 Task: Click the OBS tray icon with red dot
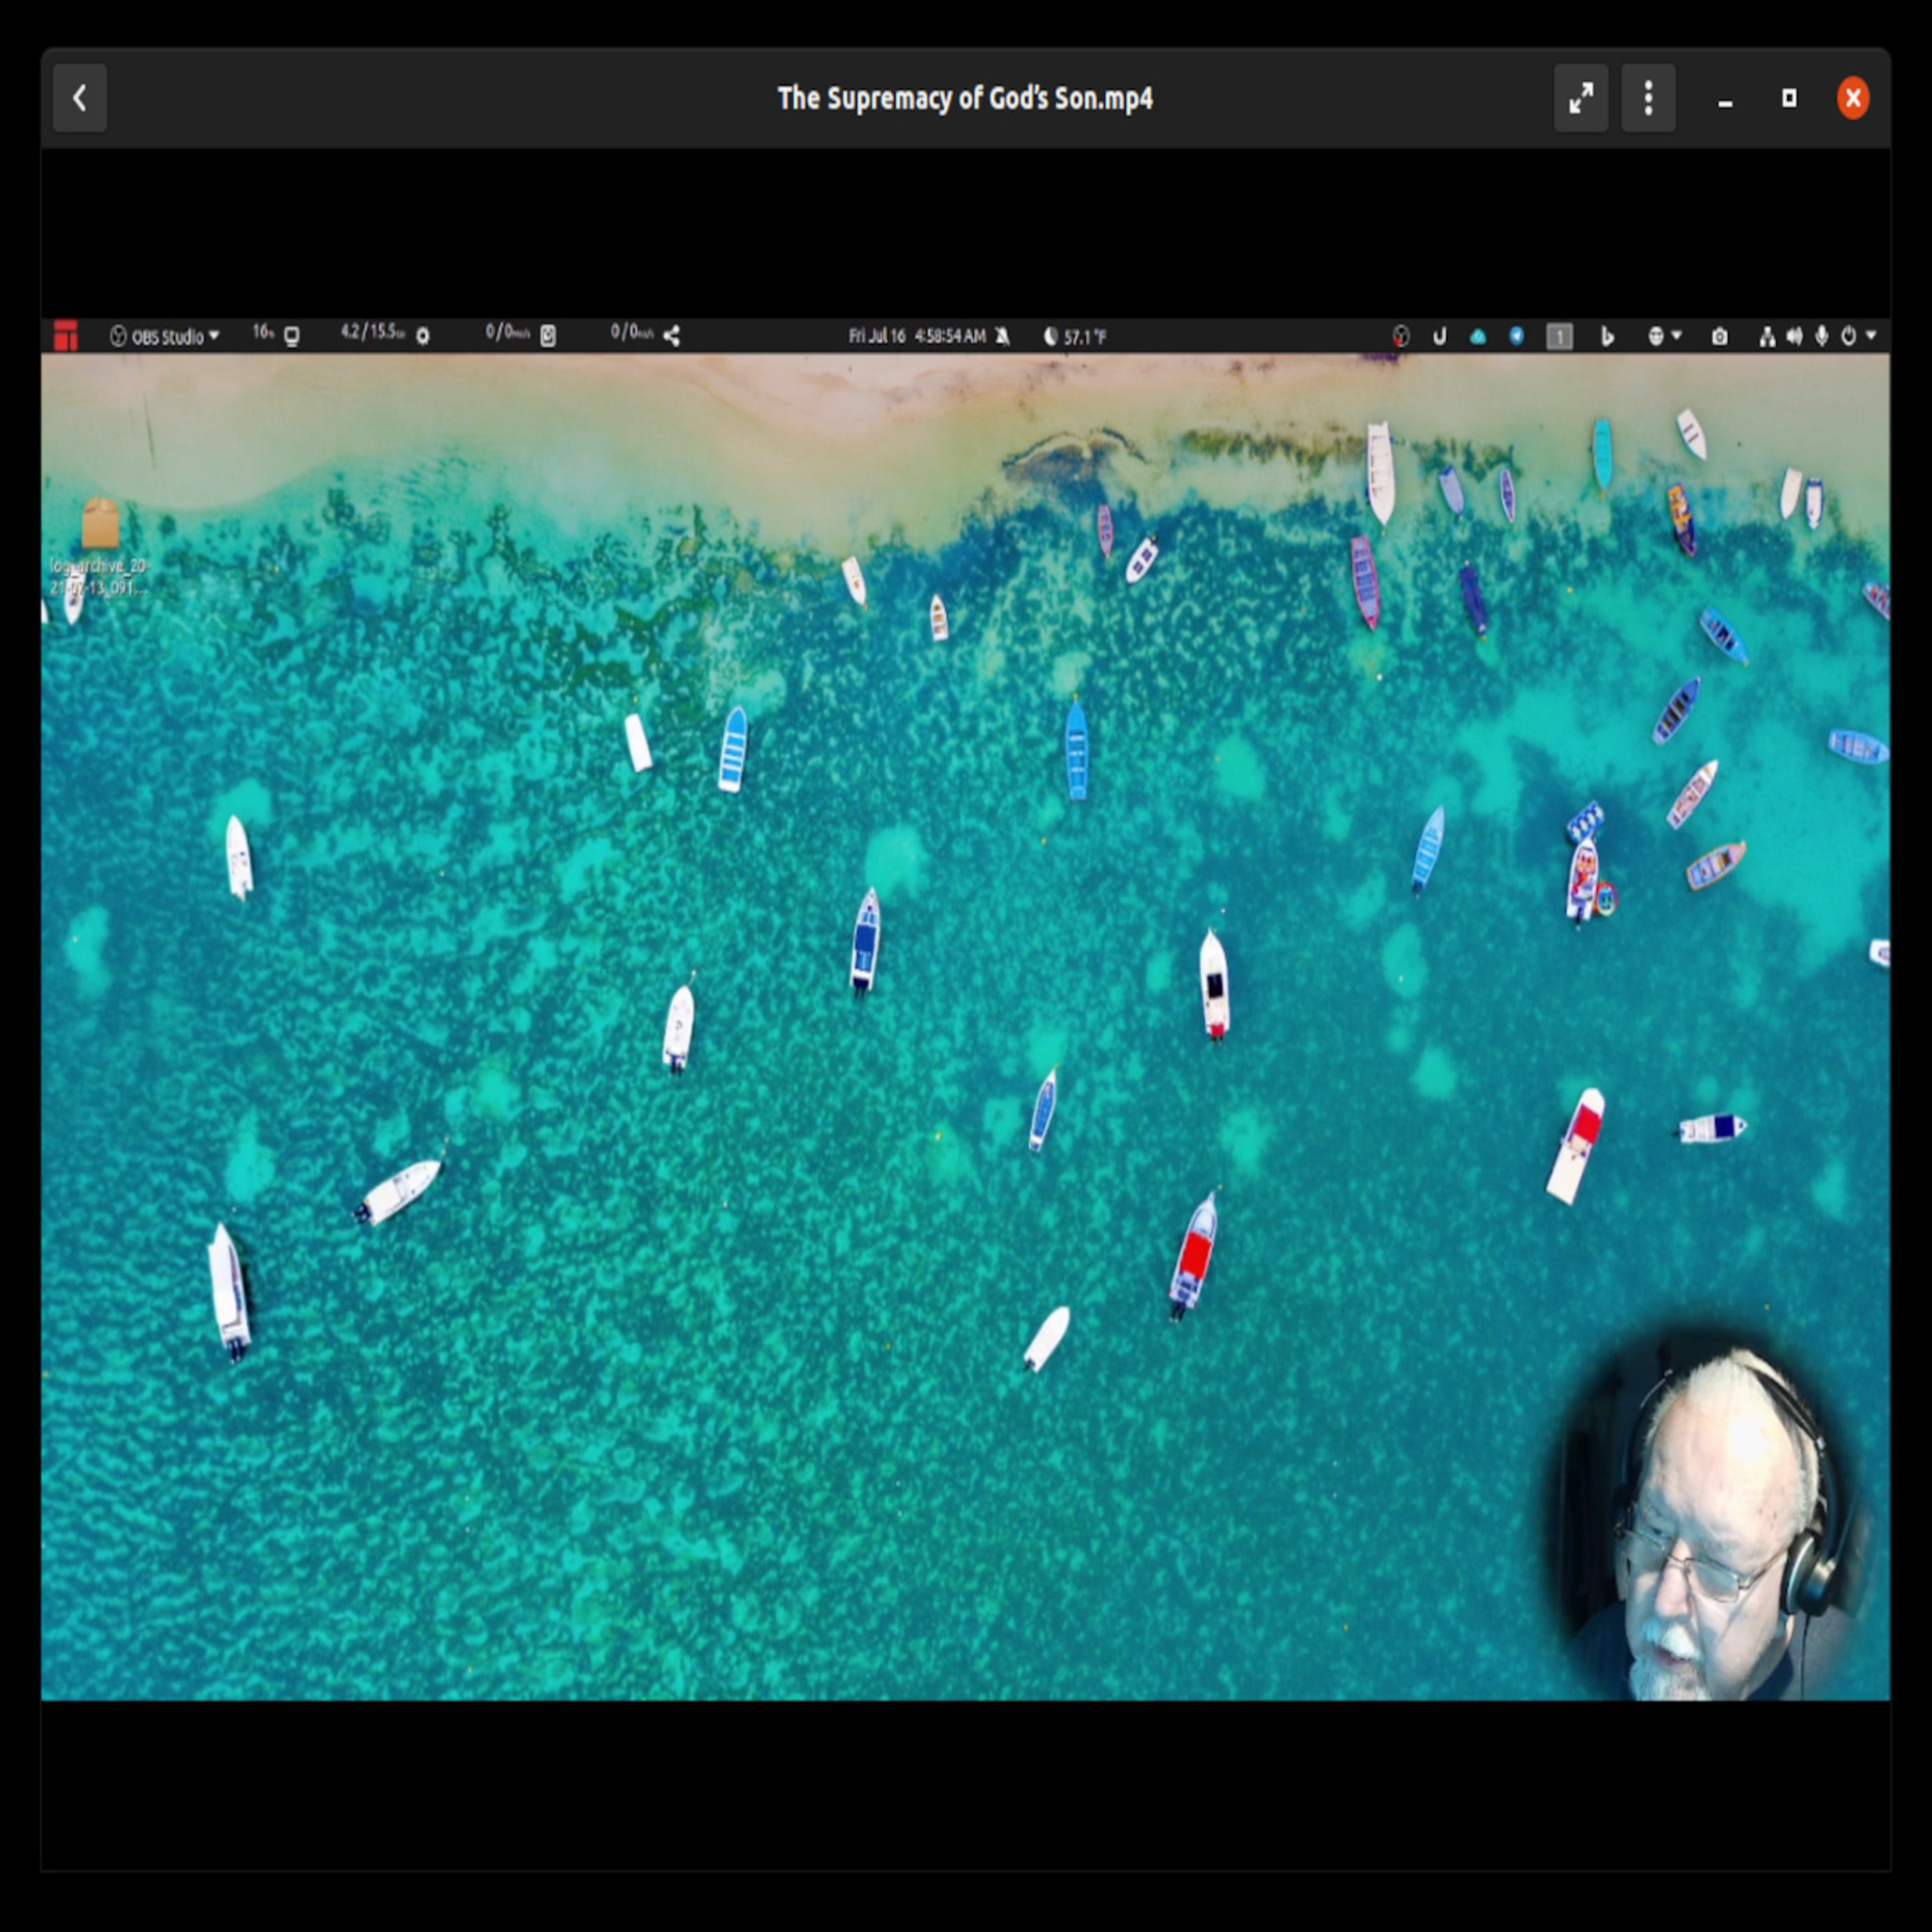pos(1401,336)
